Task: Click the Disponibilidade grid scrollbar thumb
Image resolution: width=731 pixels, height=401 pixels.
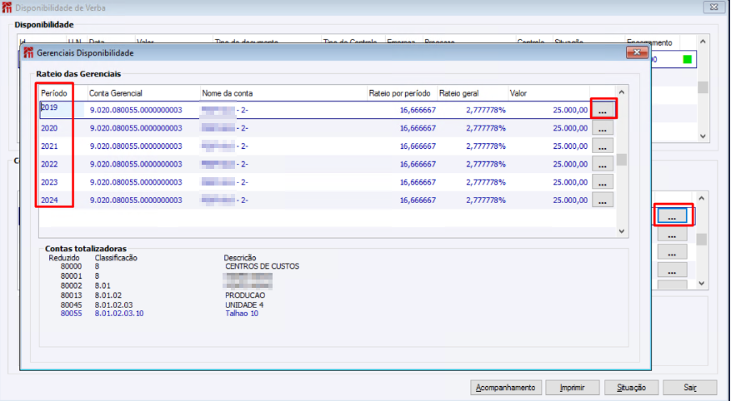Action: tap(703, 87)
